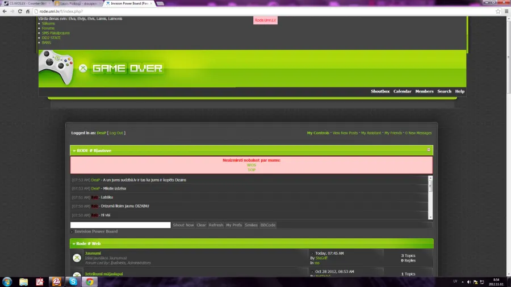Click the address bar URL
511x287 pixels.
pos(61,11)
